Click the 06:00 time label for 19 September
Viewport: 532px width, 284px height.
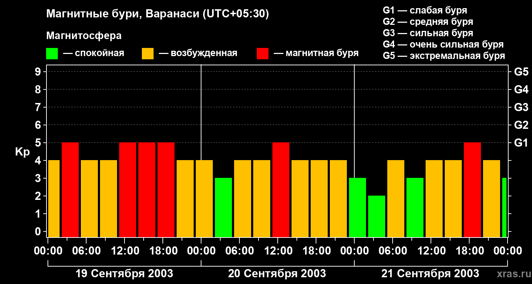pos(86,251)
